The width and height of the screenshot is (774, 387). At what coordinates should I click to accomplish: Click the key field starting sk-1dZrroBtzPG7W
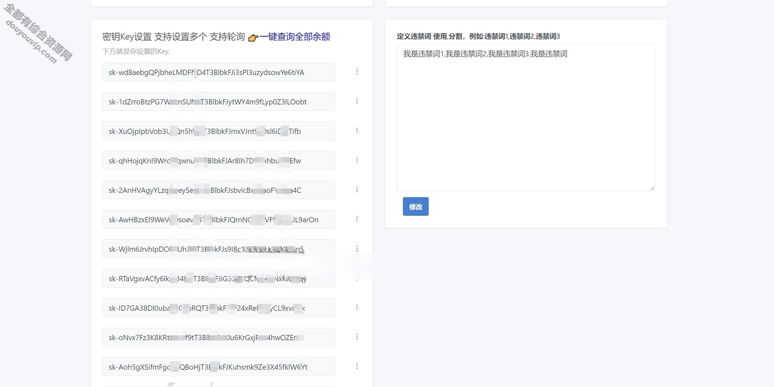pyautogui.click(x=218, y=101)
